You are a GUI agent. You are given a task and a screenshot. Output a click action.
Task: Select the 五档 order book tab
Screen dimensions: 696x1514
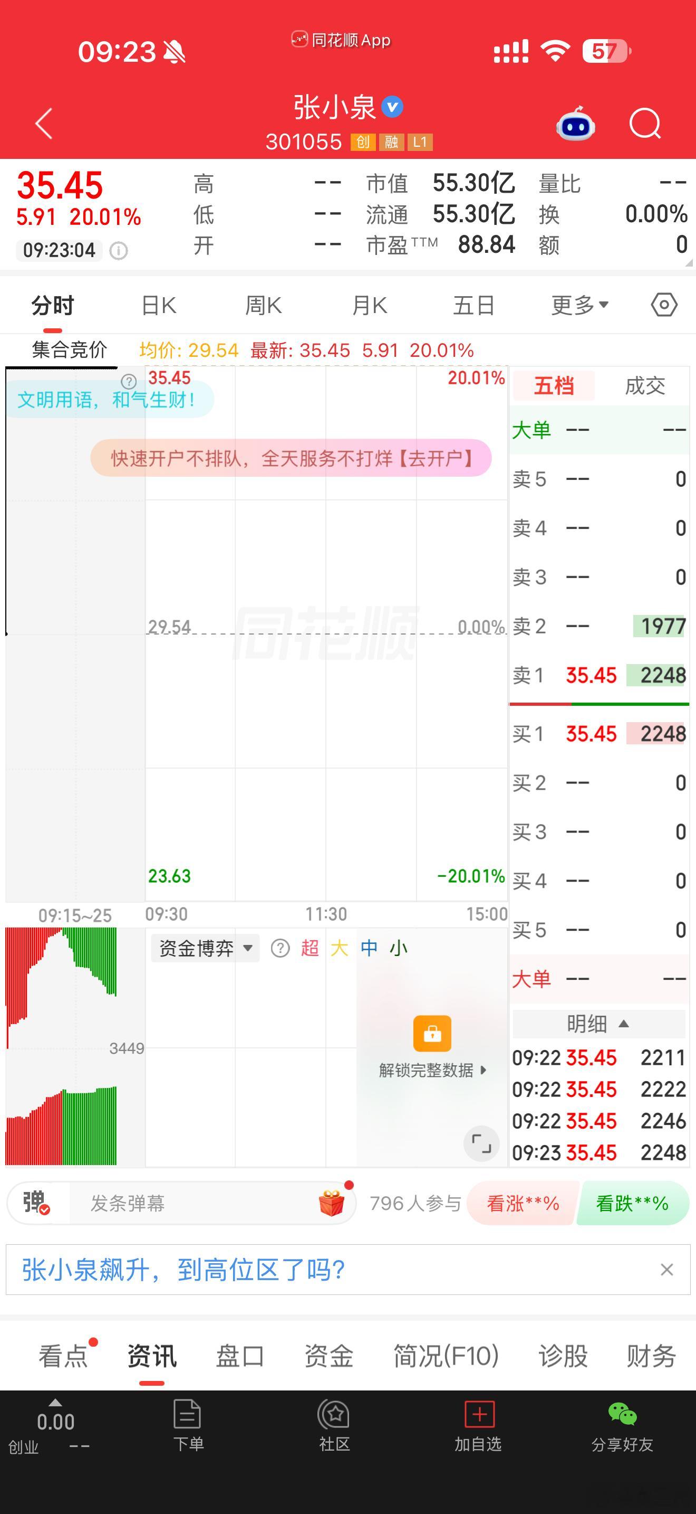(554, 386)
